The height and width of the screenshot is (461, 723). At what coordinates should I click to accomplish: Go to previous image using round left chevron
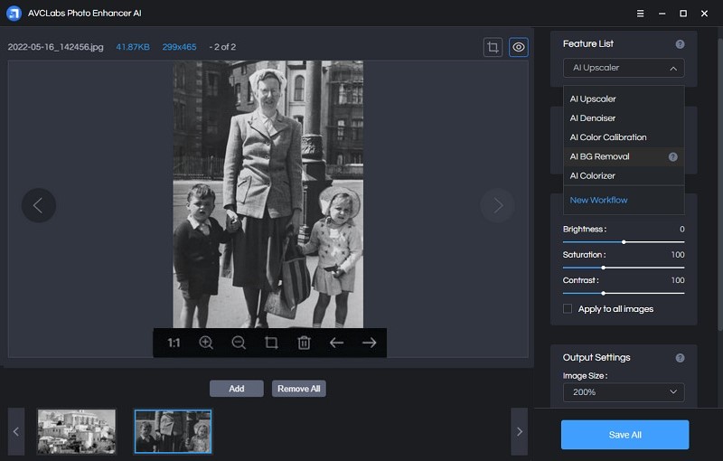click(x=39, y=205)
